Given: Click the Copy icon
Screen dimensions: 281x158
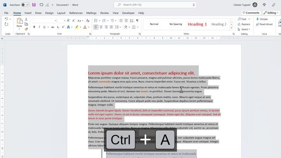Looking at the screenshot, I should click(x=26, y=24).
